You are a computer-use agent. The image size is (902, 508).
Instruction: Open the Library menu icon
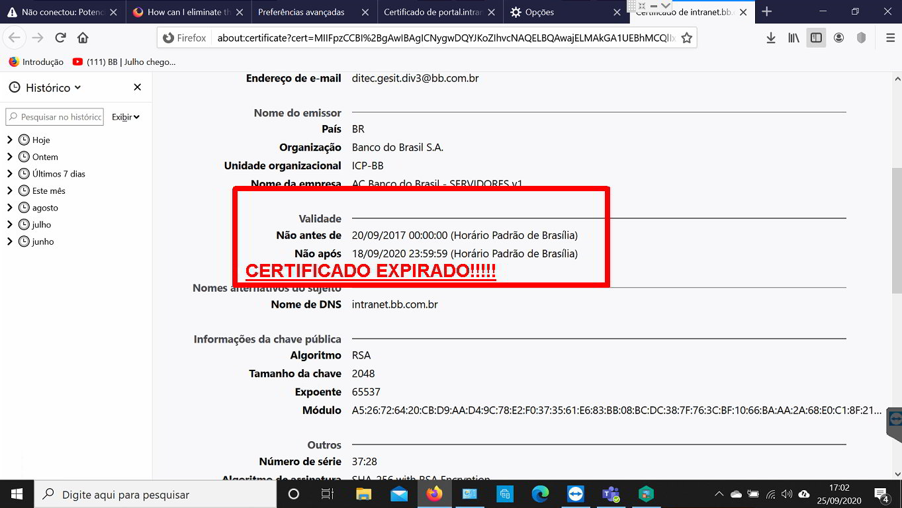(793, 38)
